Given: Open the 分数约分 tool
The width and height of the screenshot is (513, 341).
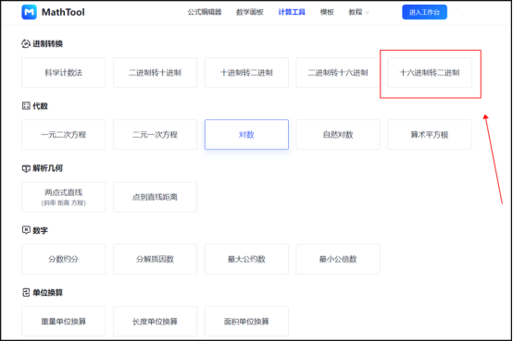Looking at the screenshot, I should point(64,259).
